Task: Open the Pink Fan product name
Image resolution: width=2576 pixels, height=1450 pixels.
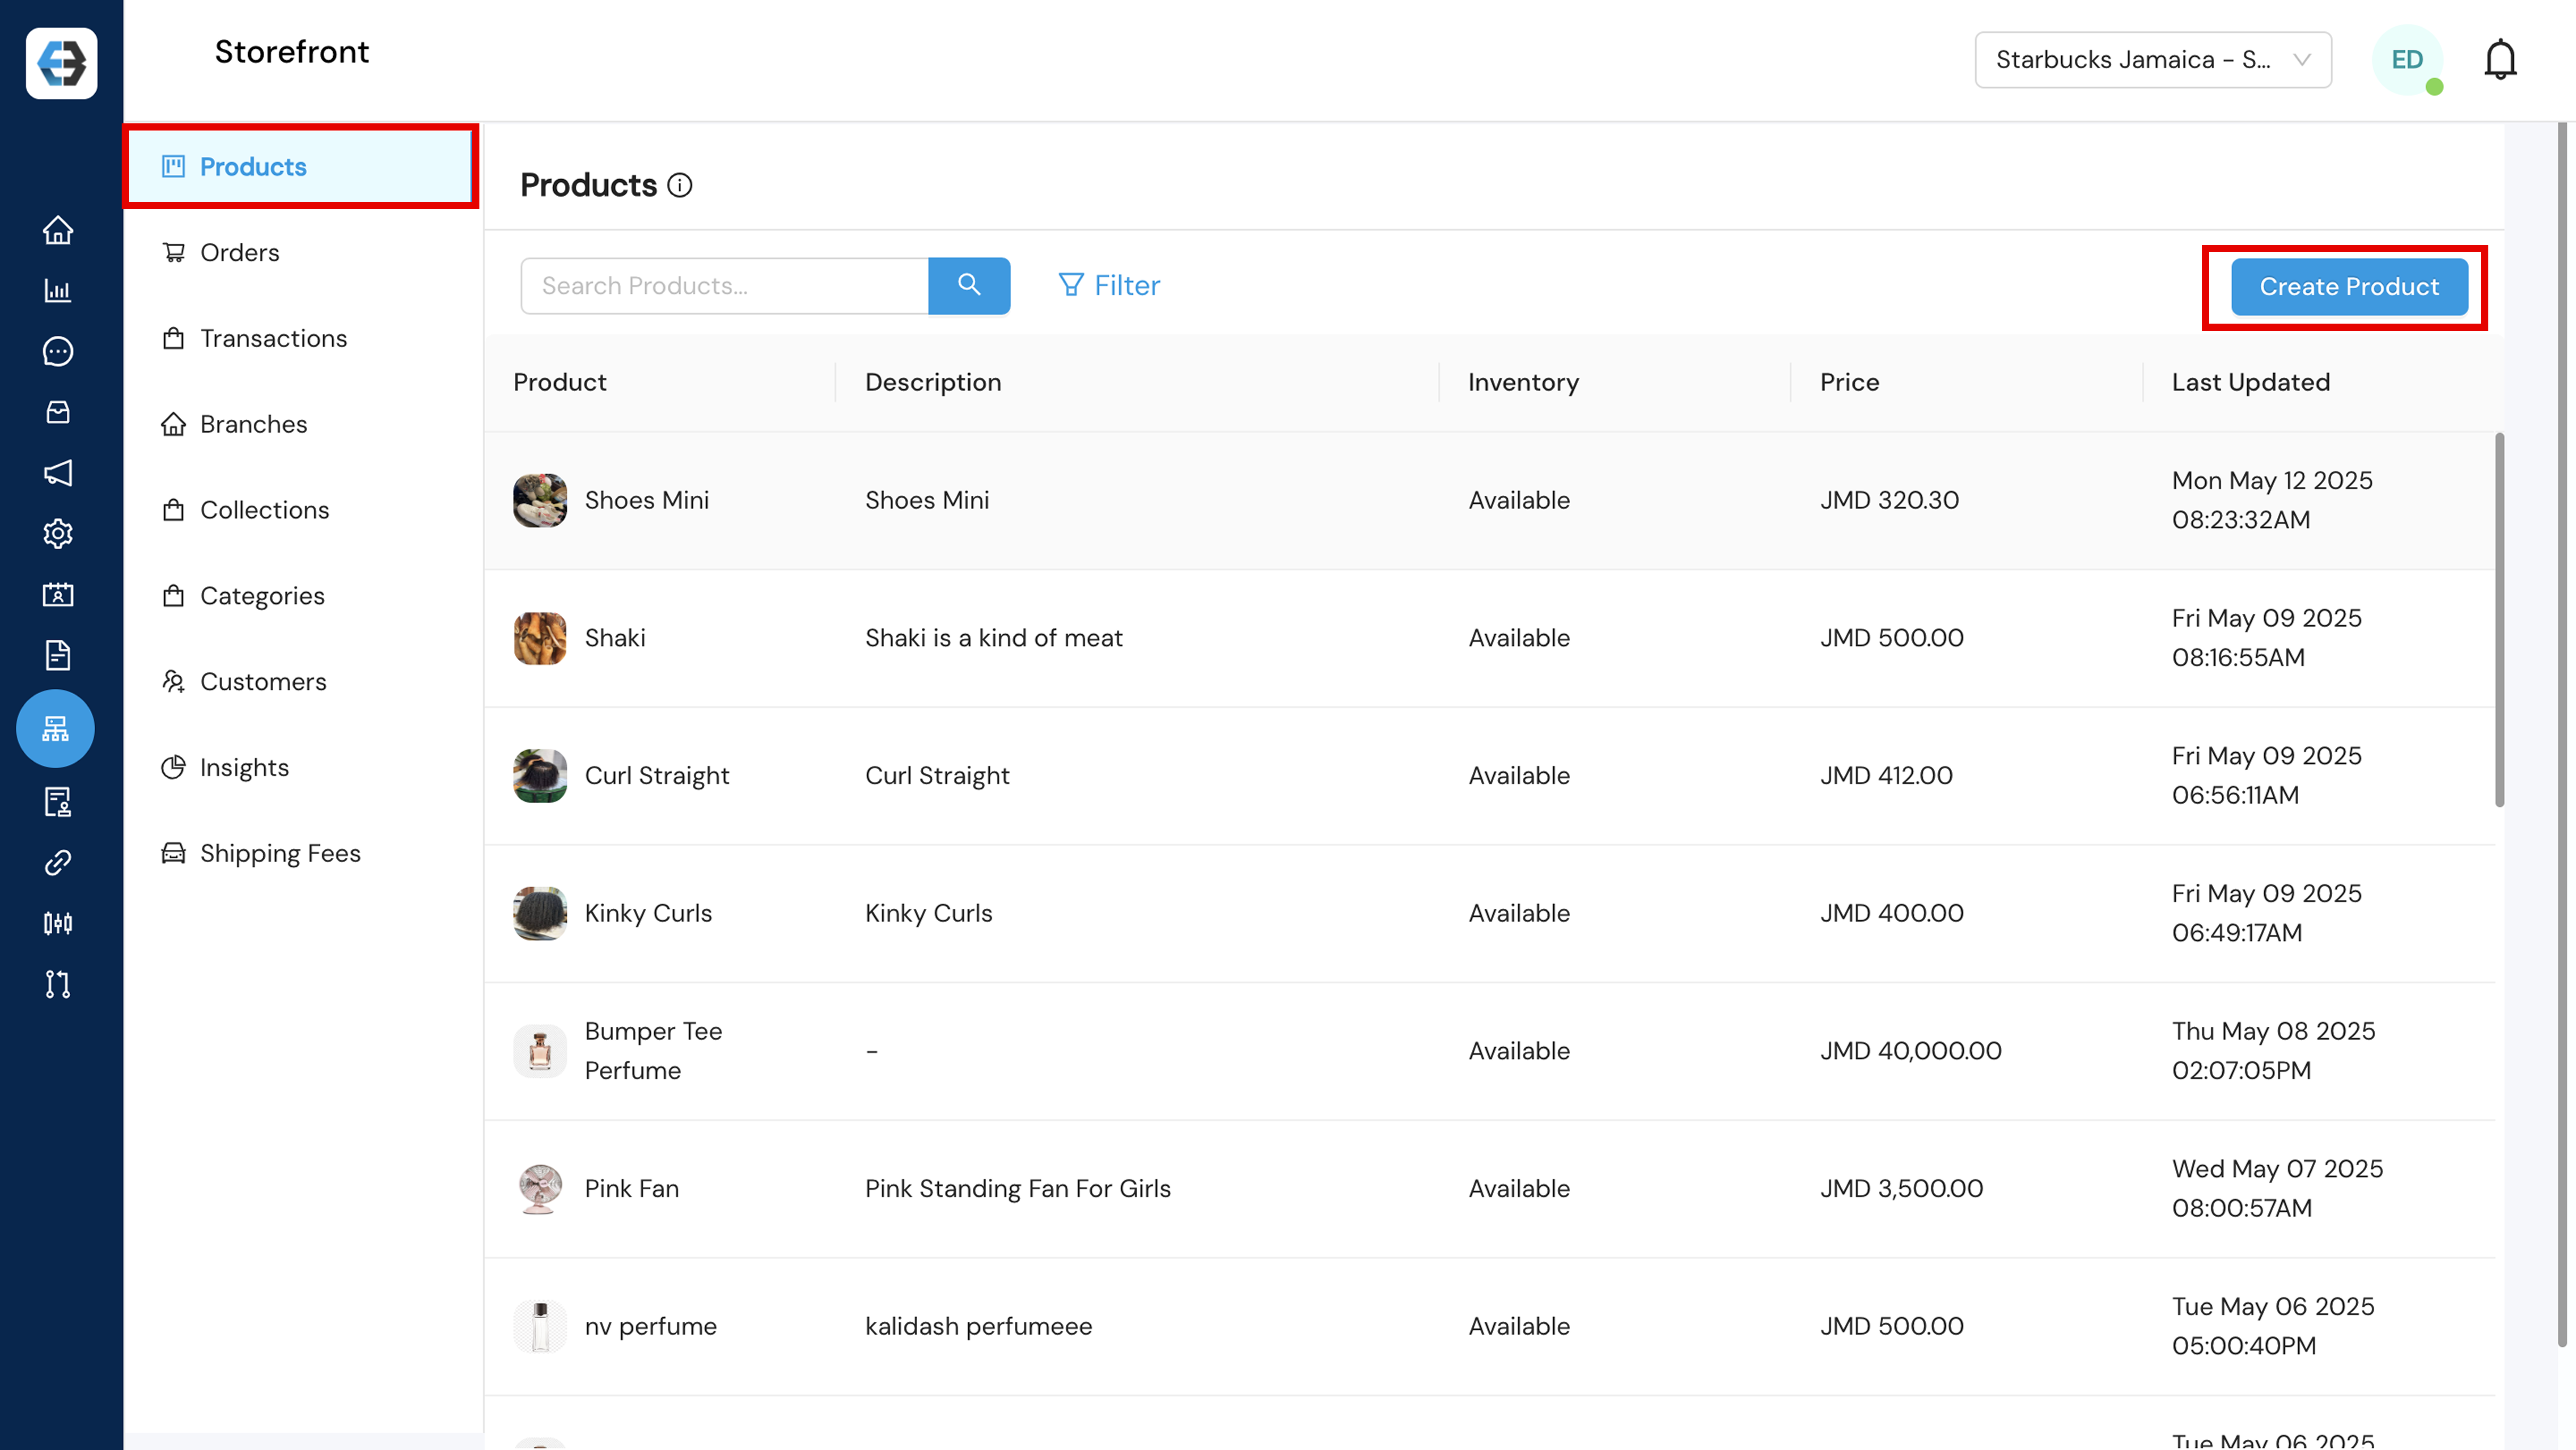Action: coord(632,1189)
